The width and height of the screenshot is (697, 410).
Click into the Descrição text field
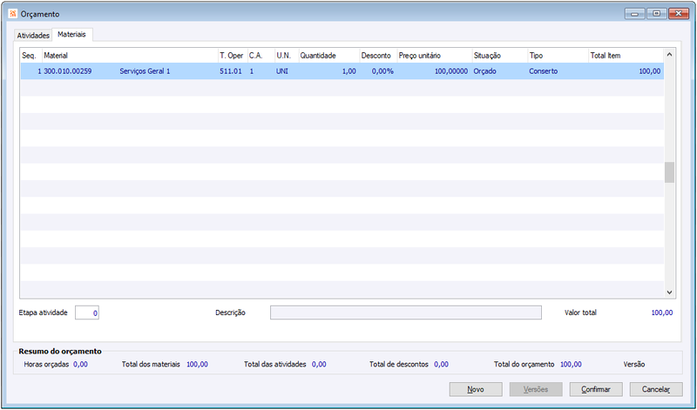[x=406, y=313]
